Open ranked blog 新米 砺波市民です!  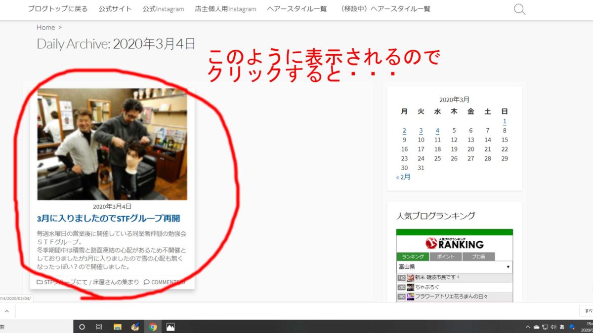pos(437,278)
